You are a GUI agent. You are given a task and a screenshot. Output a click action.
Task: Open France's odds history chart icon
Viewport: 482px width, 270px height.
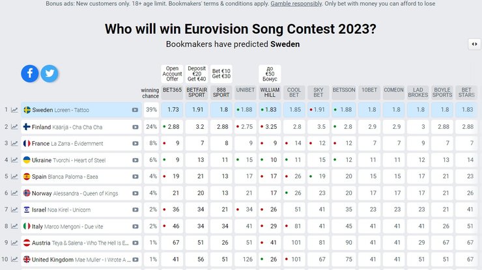click(14, 143)
